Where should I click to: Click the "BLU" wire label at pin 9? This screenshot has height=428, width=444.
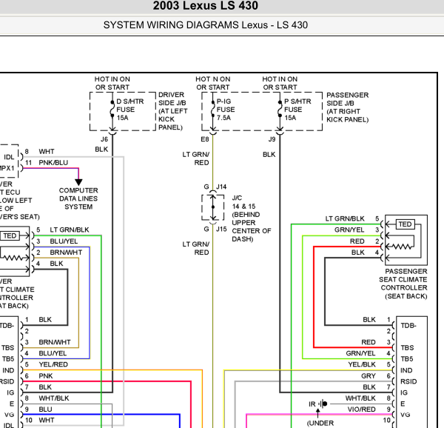pyautogui.click(x=45, y=409)
